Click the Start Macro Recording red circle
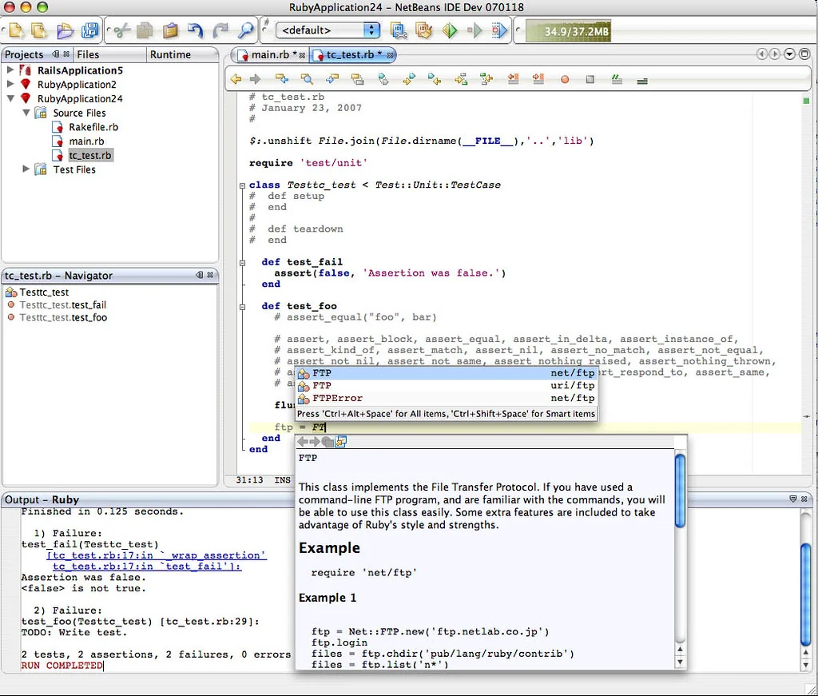The image size is (818, 696). coord(565,80)
